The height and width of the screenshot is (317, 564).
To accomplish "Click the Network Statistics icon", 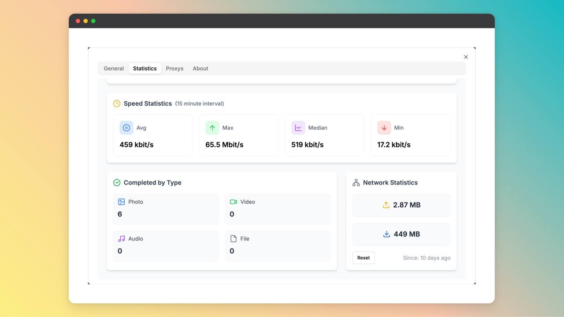I will click(356, 182).
